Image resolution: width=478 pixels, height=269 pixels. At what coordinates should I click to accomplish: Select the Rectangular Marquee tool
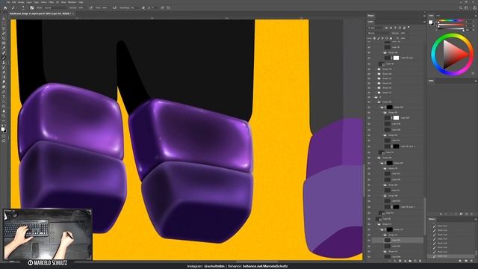[x=4, y=24]
